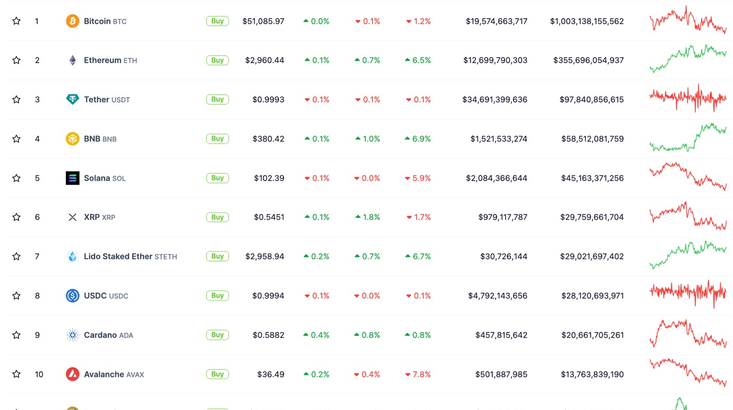Screen dimensions: 733x410
Task: Open the BNB seven-day sparkline chart
Action: pyautogui.click(x=688, y=138)
